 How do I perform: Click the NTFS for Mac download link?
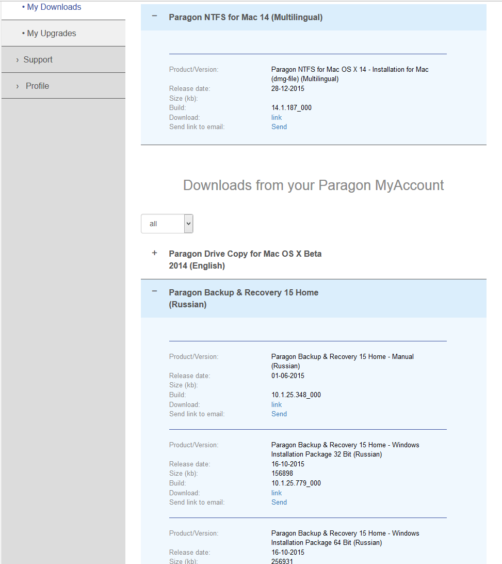click(277, 118)
